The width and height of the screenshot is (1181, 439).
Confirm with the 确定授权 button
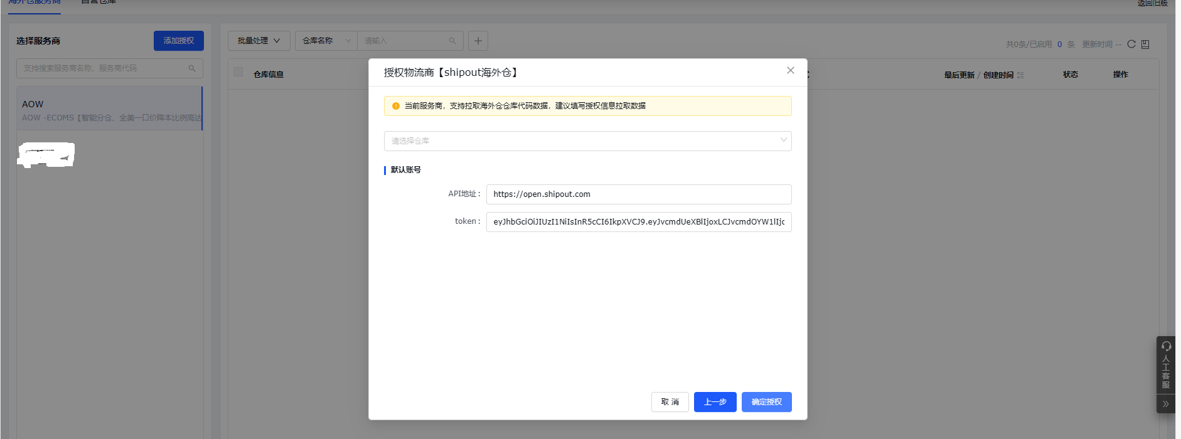pyautogui.click(x=767, y=402)
